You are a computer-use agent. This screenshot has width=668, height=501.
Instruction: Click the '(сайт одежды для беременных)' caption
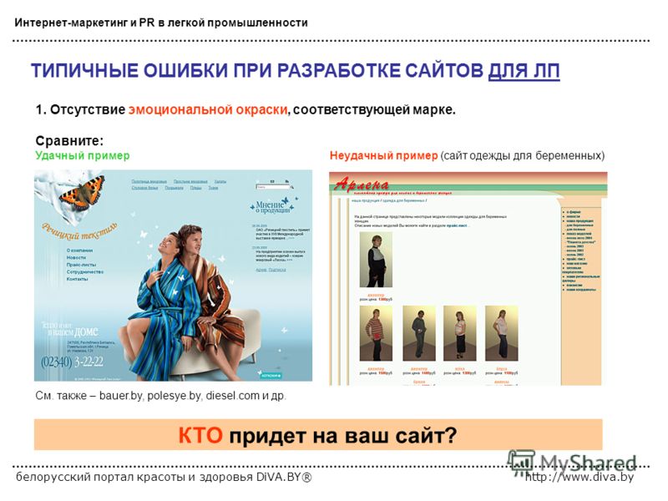tap(523, 155)
